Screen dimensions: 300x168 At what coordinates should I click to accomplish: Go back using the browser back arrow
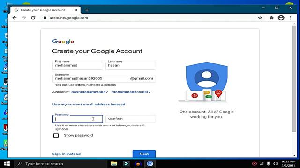point(15,18)
